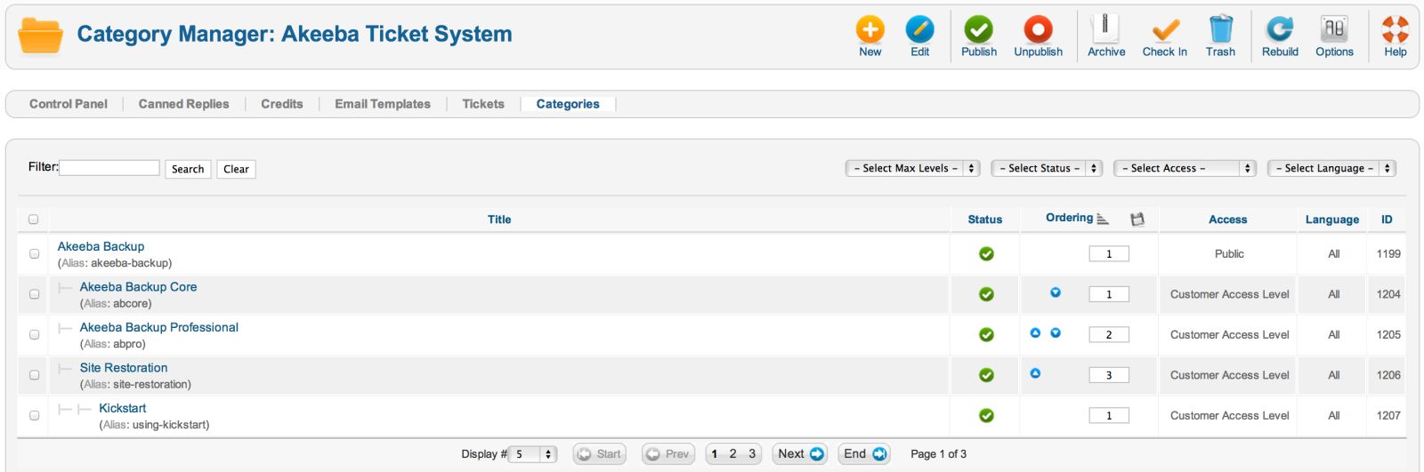Screen dimensions: 1424x472
Task: Switch to the Tickets tab
Action: [x=483, y=104]
